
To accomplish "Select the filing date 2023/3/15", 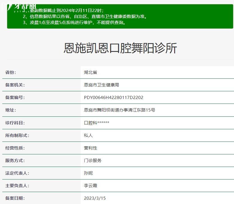I will point(95,198).
